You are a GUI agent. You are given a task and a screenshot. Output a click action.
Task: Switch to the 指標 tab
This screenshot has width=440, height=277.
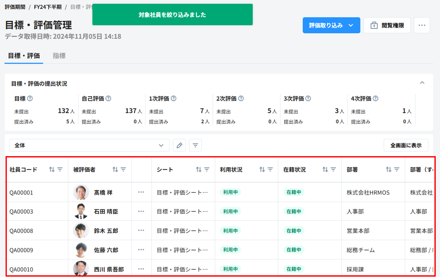[59, 56]
